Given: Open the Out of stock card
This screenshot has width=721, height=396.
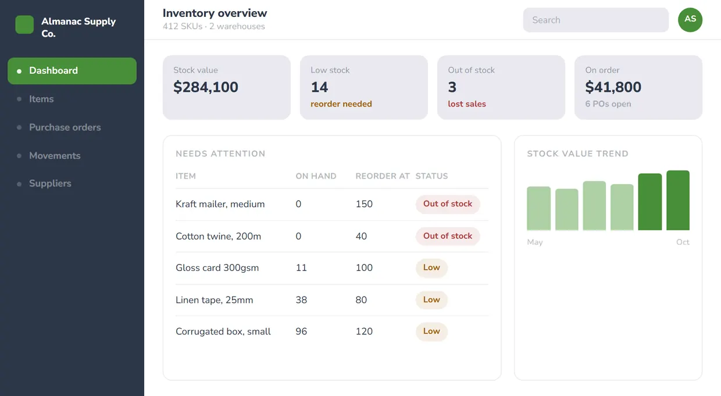Looking at the screenshot, I should tap(501, 87).
